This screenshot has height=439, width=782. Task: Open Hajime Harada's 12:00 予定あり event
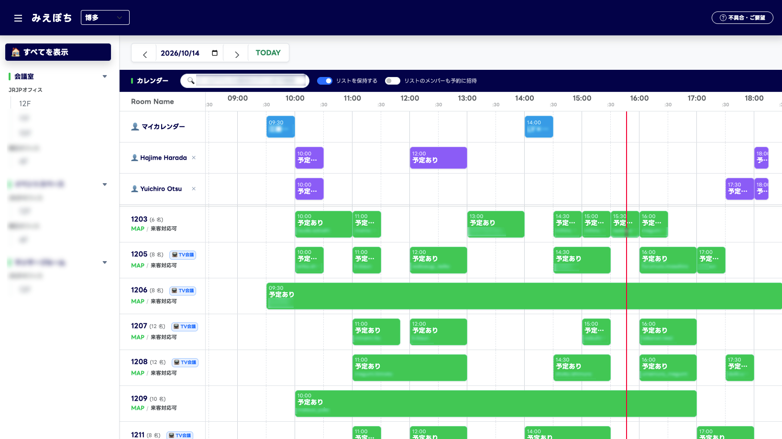click(x=439, y=158)
